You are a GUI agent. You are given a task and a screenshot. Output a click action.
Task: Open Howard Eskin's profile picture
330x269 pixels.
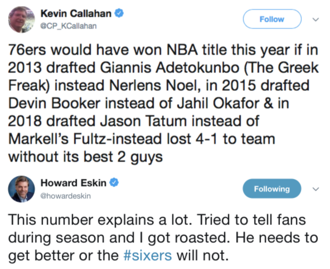coord(21,189)
